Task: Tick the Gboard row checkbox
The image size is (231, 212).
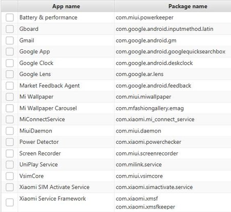Action: tap(10, 29)
